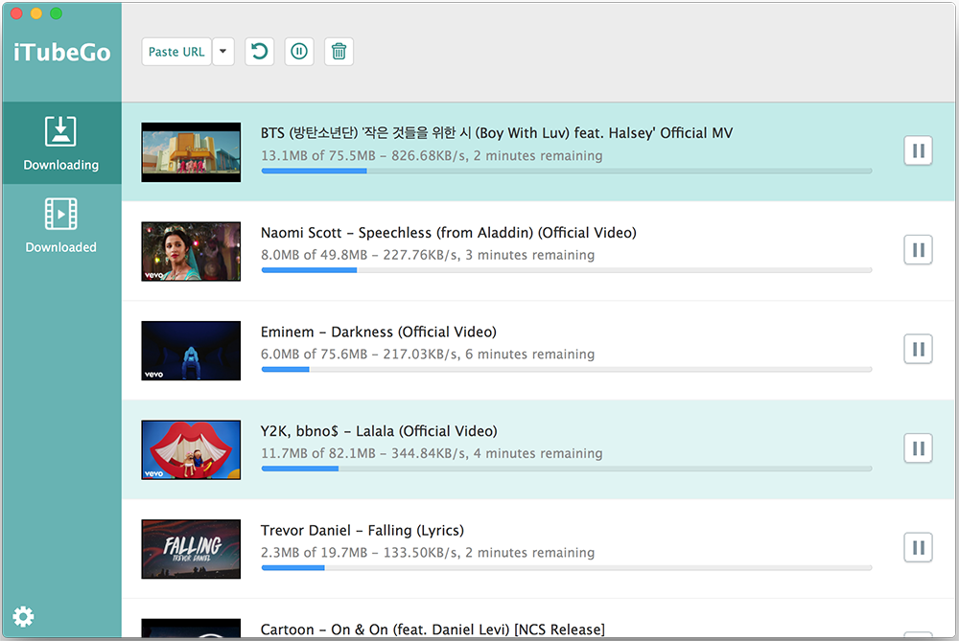Image resolution: width=959 pixels, height=641 pixels.
Task: Click the yellow minimize window button
Action: click(36, 13)
